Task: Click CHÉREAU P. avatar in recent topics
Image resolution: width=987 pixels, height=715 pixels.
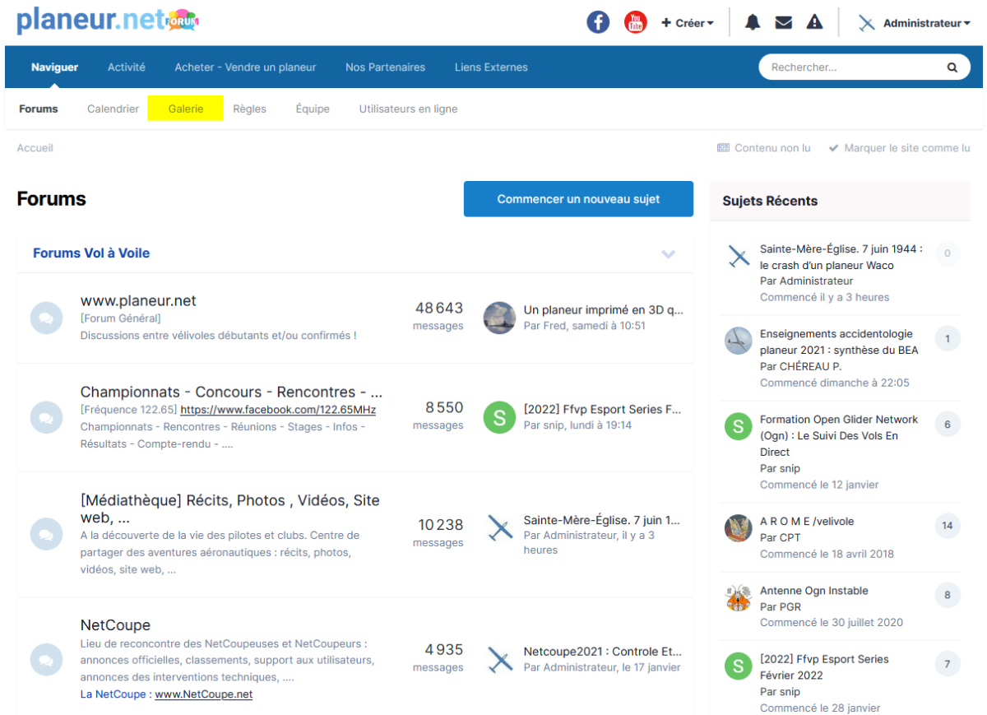Action: click(739, 341)
